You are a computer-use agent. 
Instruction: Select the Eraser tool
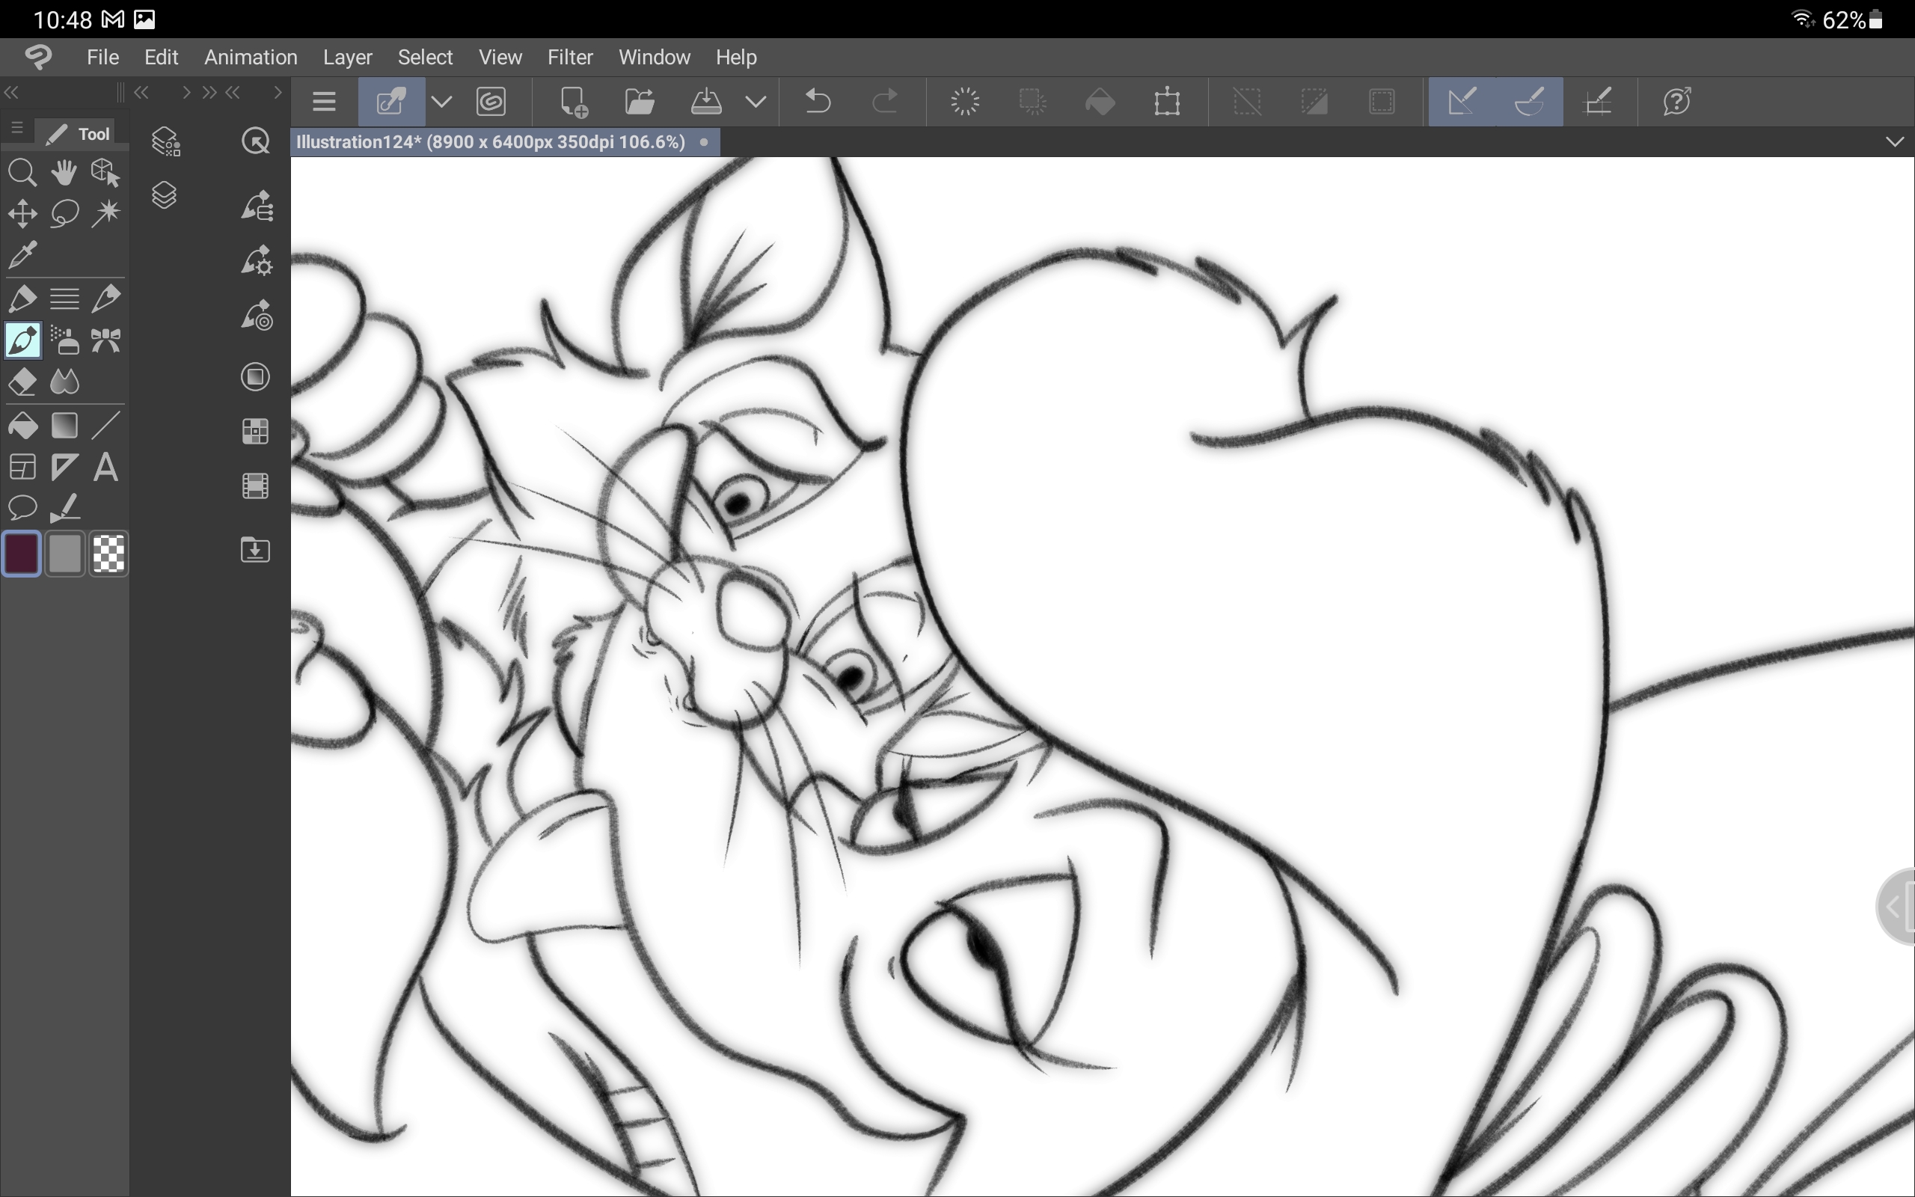(x=22, y=382)
